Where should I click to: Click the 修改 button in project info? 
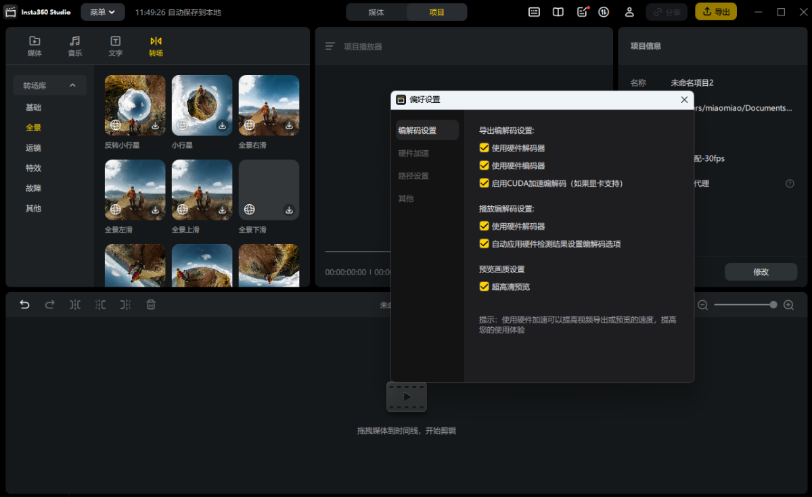(761, 272)
